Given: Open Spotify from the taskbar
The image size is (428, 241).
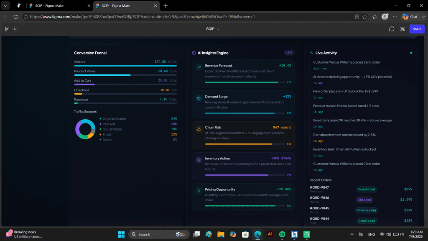Looking at the screenshot, I should (x=282, y=234).
